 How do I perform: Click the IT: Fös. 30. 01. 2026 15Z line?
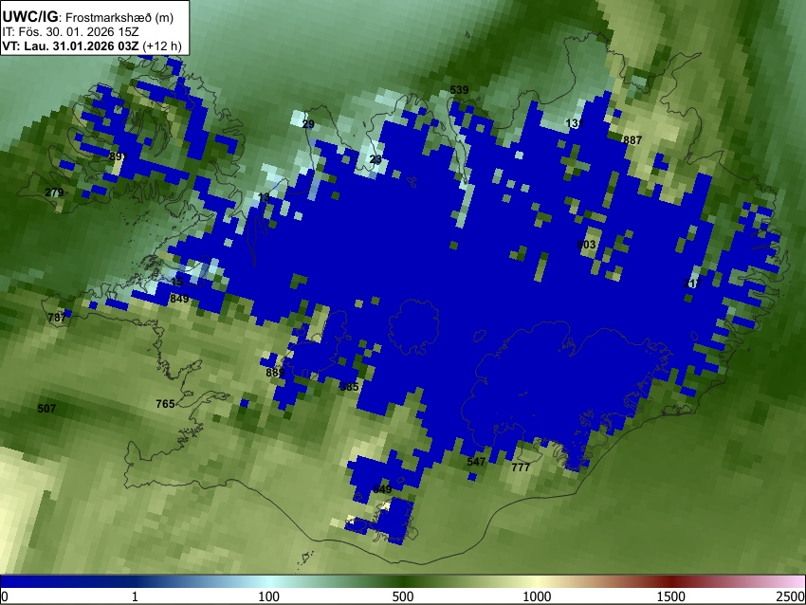point(70,32)
